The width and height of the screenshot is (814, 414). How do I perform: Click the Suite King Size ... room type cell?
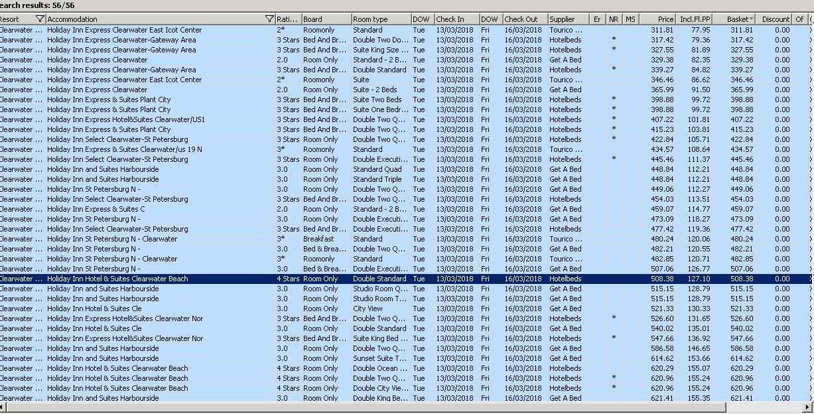[381, 50]
